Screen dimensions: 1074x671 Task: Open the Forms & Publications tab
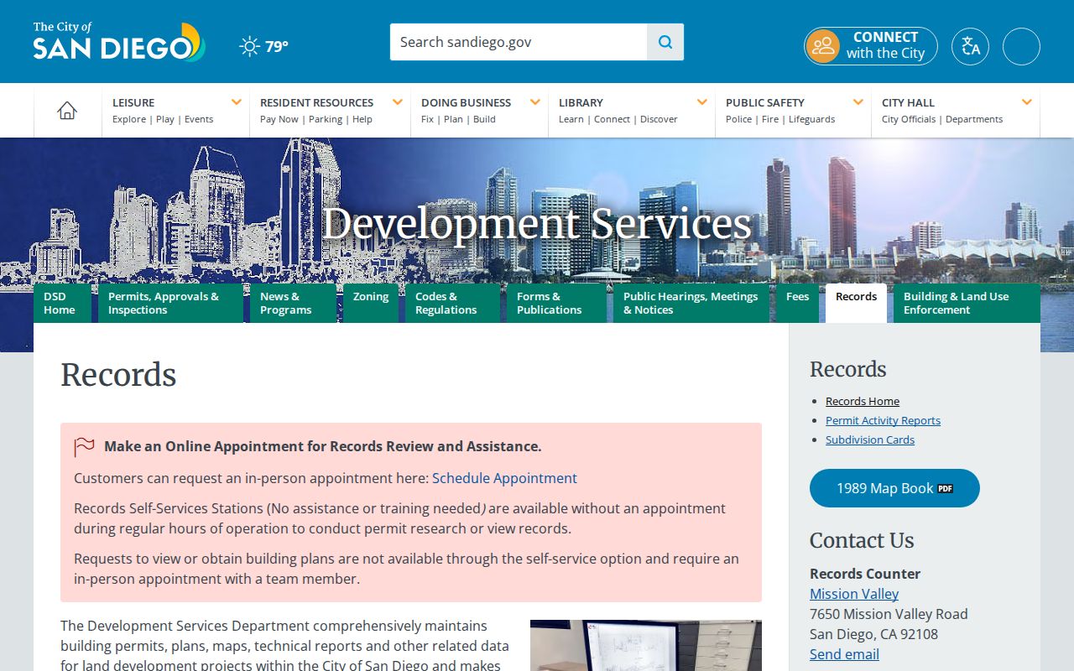pyautogui.click(x=556, y=303)
